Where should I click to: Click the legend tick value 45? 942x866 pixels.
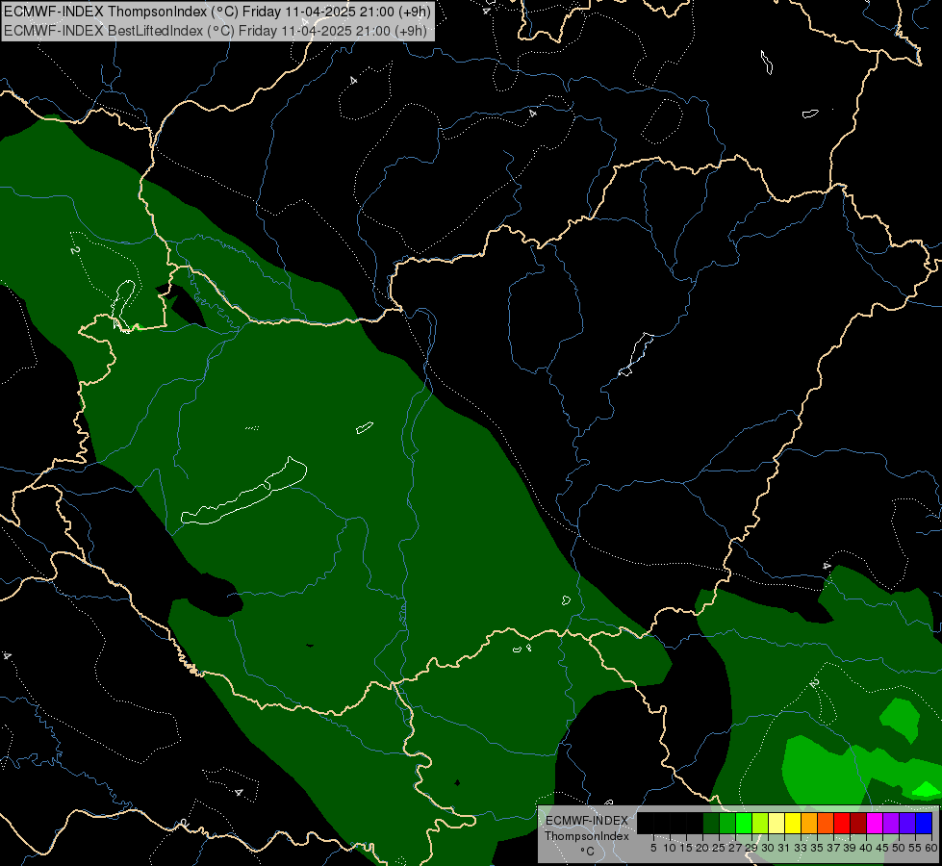tap(882, 848)
